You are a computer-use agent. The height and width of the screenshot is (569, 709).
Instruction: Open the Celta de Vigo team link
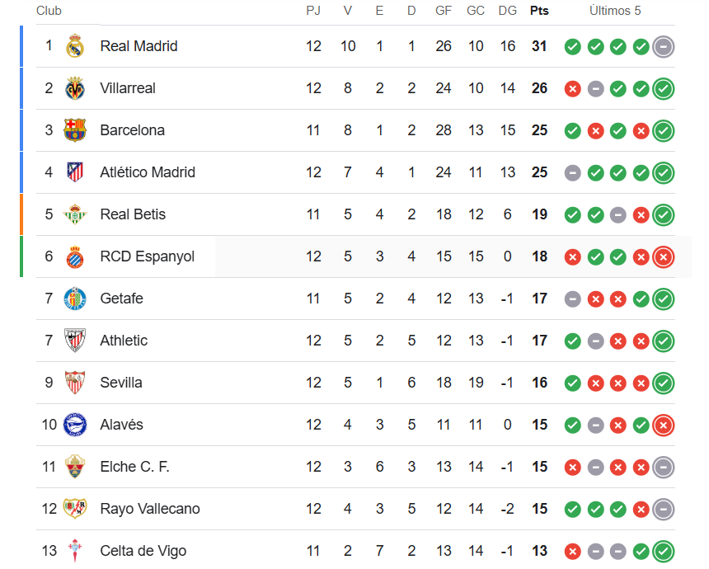pyautogui.click(x=143, y=551)
